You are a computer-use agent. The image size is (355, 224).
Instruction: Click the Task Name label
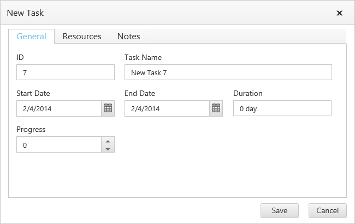143,57
